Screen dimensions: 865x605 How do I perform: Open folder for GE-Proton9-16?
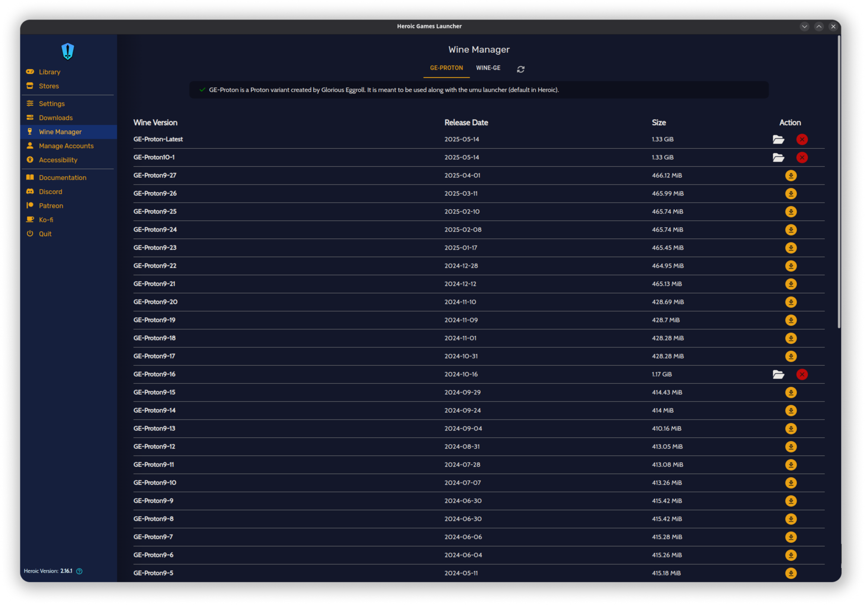[x=778, y=375]
